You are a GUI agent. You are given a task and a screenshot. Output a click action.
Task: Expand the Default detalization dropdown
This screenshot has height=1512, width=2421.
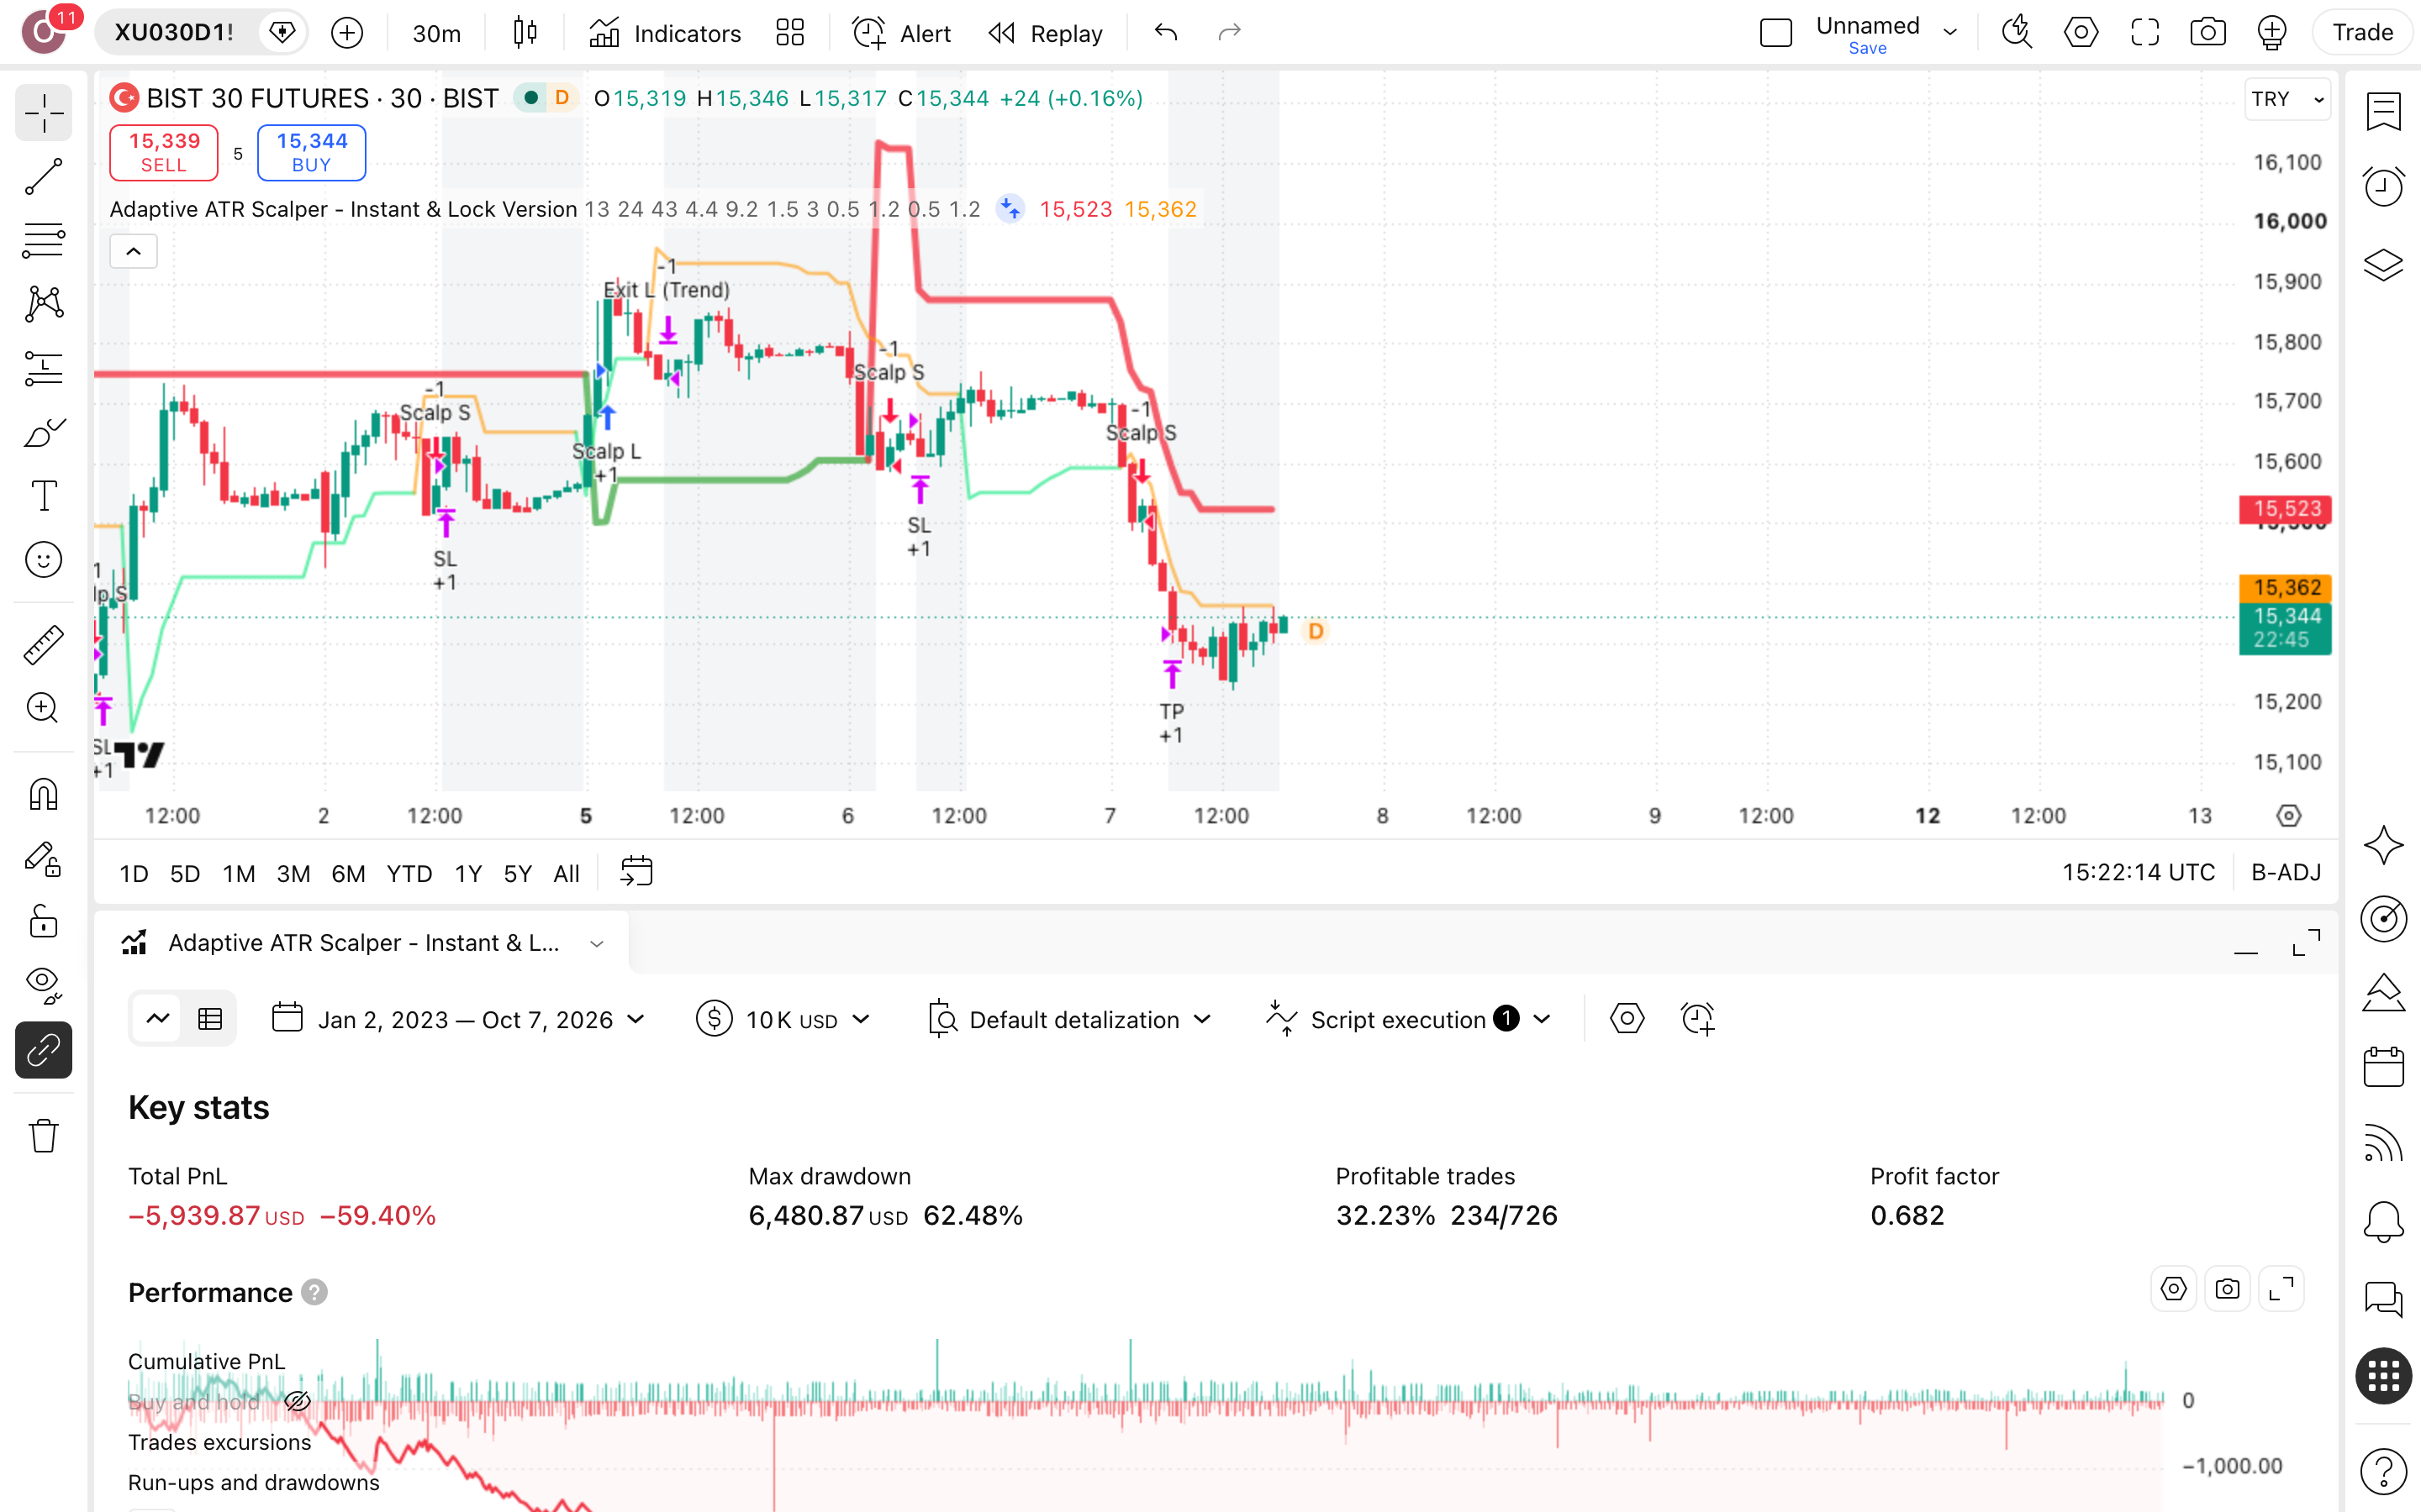[x=1070, y=1019]
